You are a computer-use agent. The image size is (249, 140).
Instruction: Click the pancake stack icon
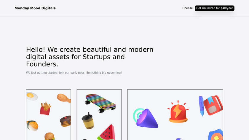pyautogui.click(x=65, y=121)
